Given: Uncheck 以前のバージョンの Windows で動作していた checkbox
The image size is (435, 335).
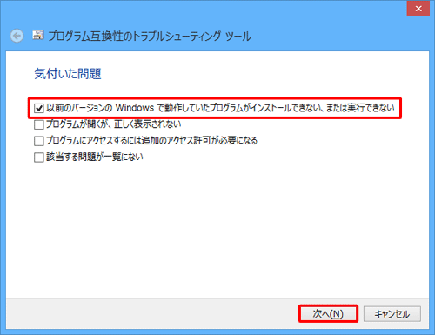Looking at the screenshot, I should pyautogui.click(x=39, y=108).
